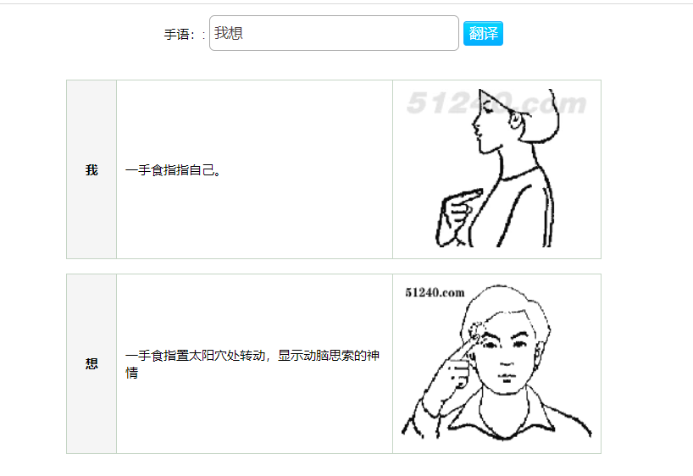Click the description 一手食指指自己
Viewport: 693px width, 476px height.
(x=173, y=170)
